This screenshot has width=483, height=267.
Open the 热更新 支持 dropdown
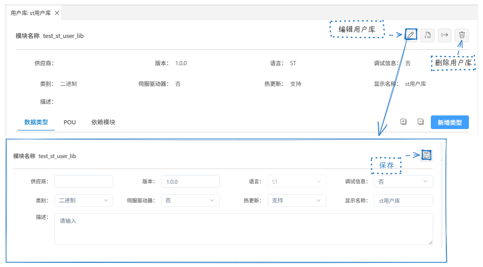296,200
